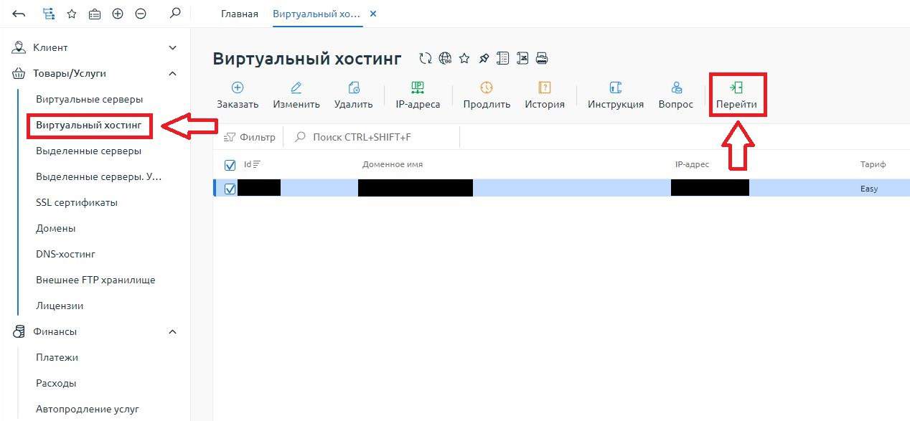Click the Удалить delete tool

point(353,95)
